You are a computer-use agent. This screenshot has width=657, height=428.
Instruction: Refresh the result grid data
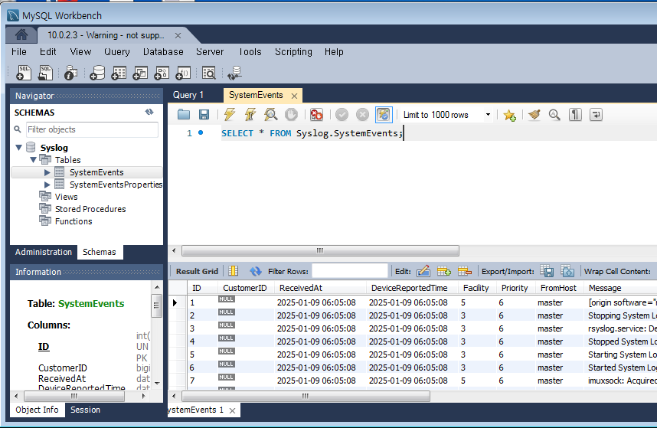pos(255,271)
